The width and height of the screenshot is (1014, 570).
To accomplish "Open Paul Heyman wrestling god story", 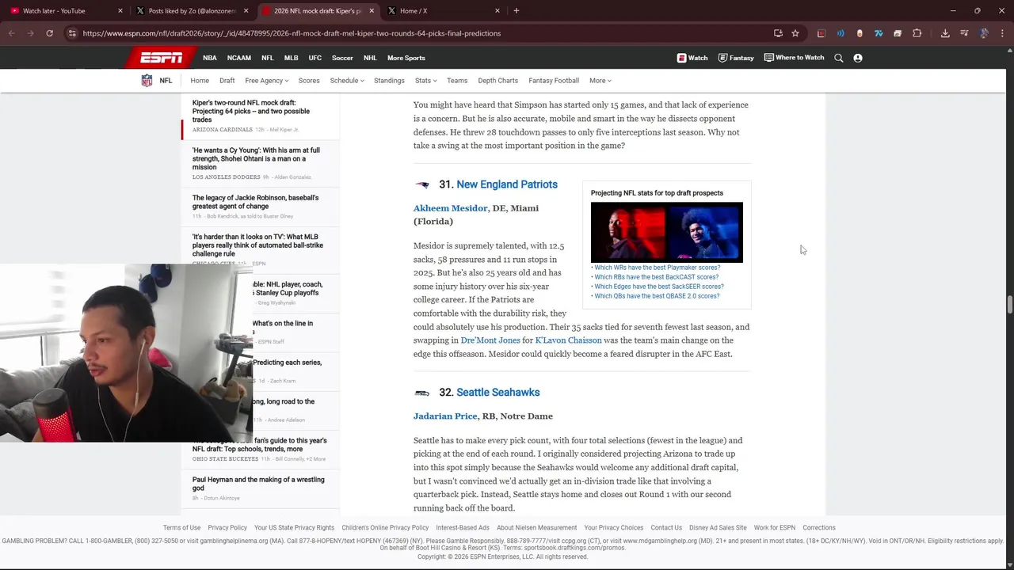I will tap(258, 484).
